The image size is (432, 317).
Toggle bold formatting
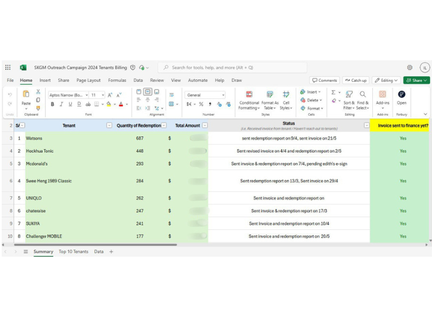pos(52,104)
